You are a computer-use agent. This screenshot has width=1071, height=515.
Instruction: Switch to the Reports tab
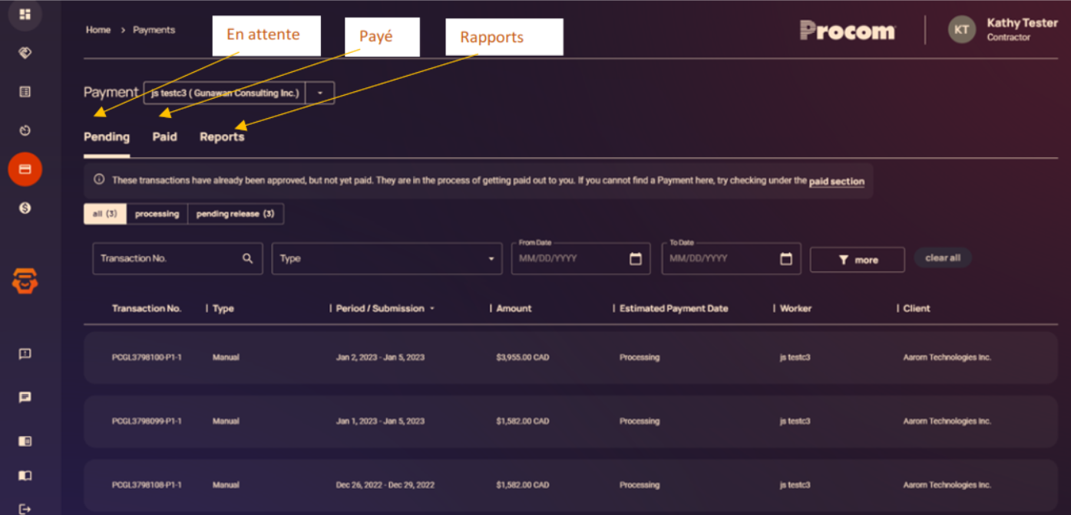(222, 137)
